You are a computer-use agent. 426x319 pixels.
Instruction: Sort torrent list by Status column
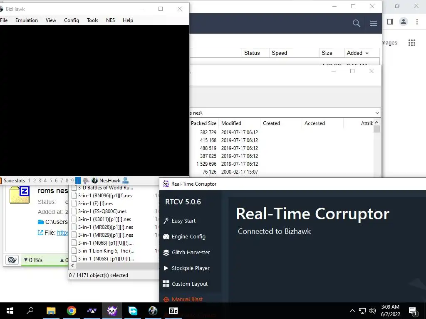pyautogui.click(x=255, y=53)
